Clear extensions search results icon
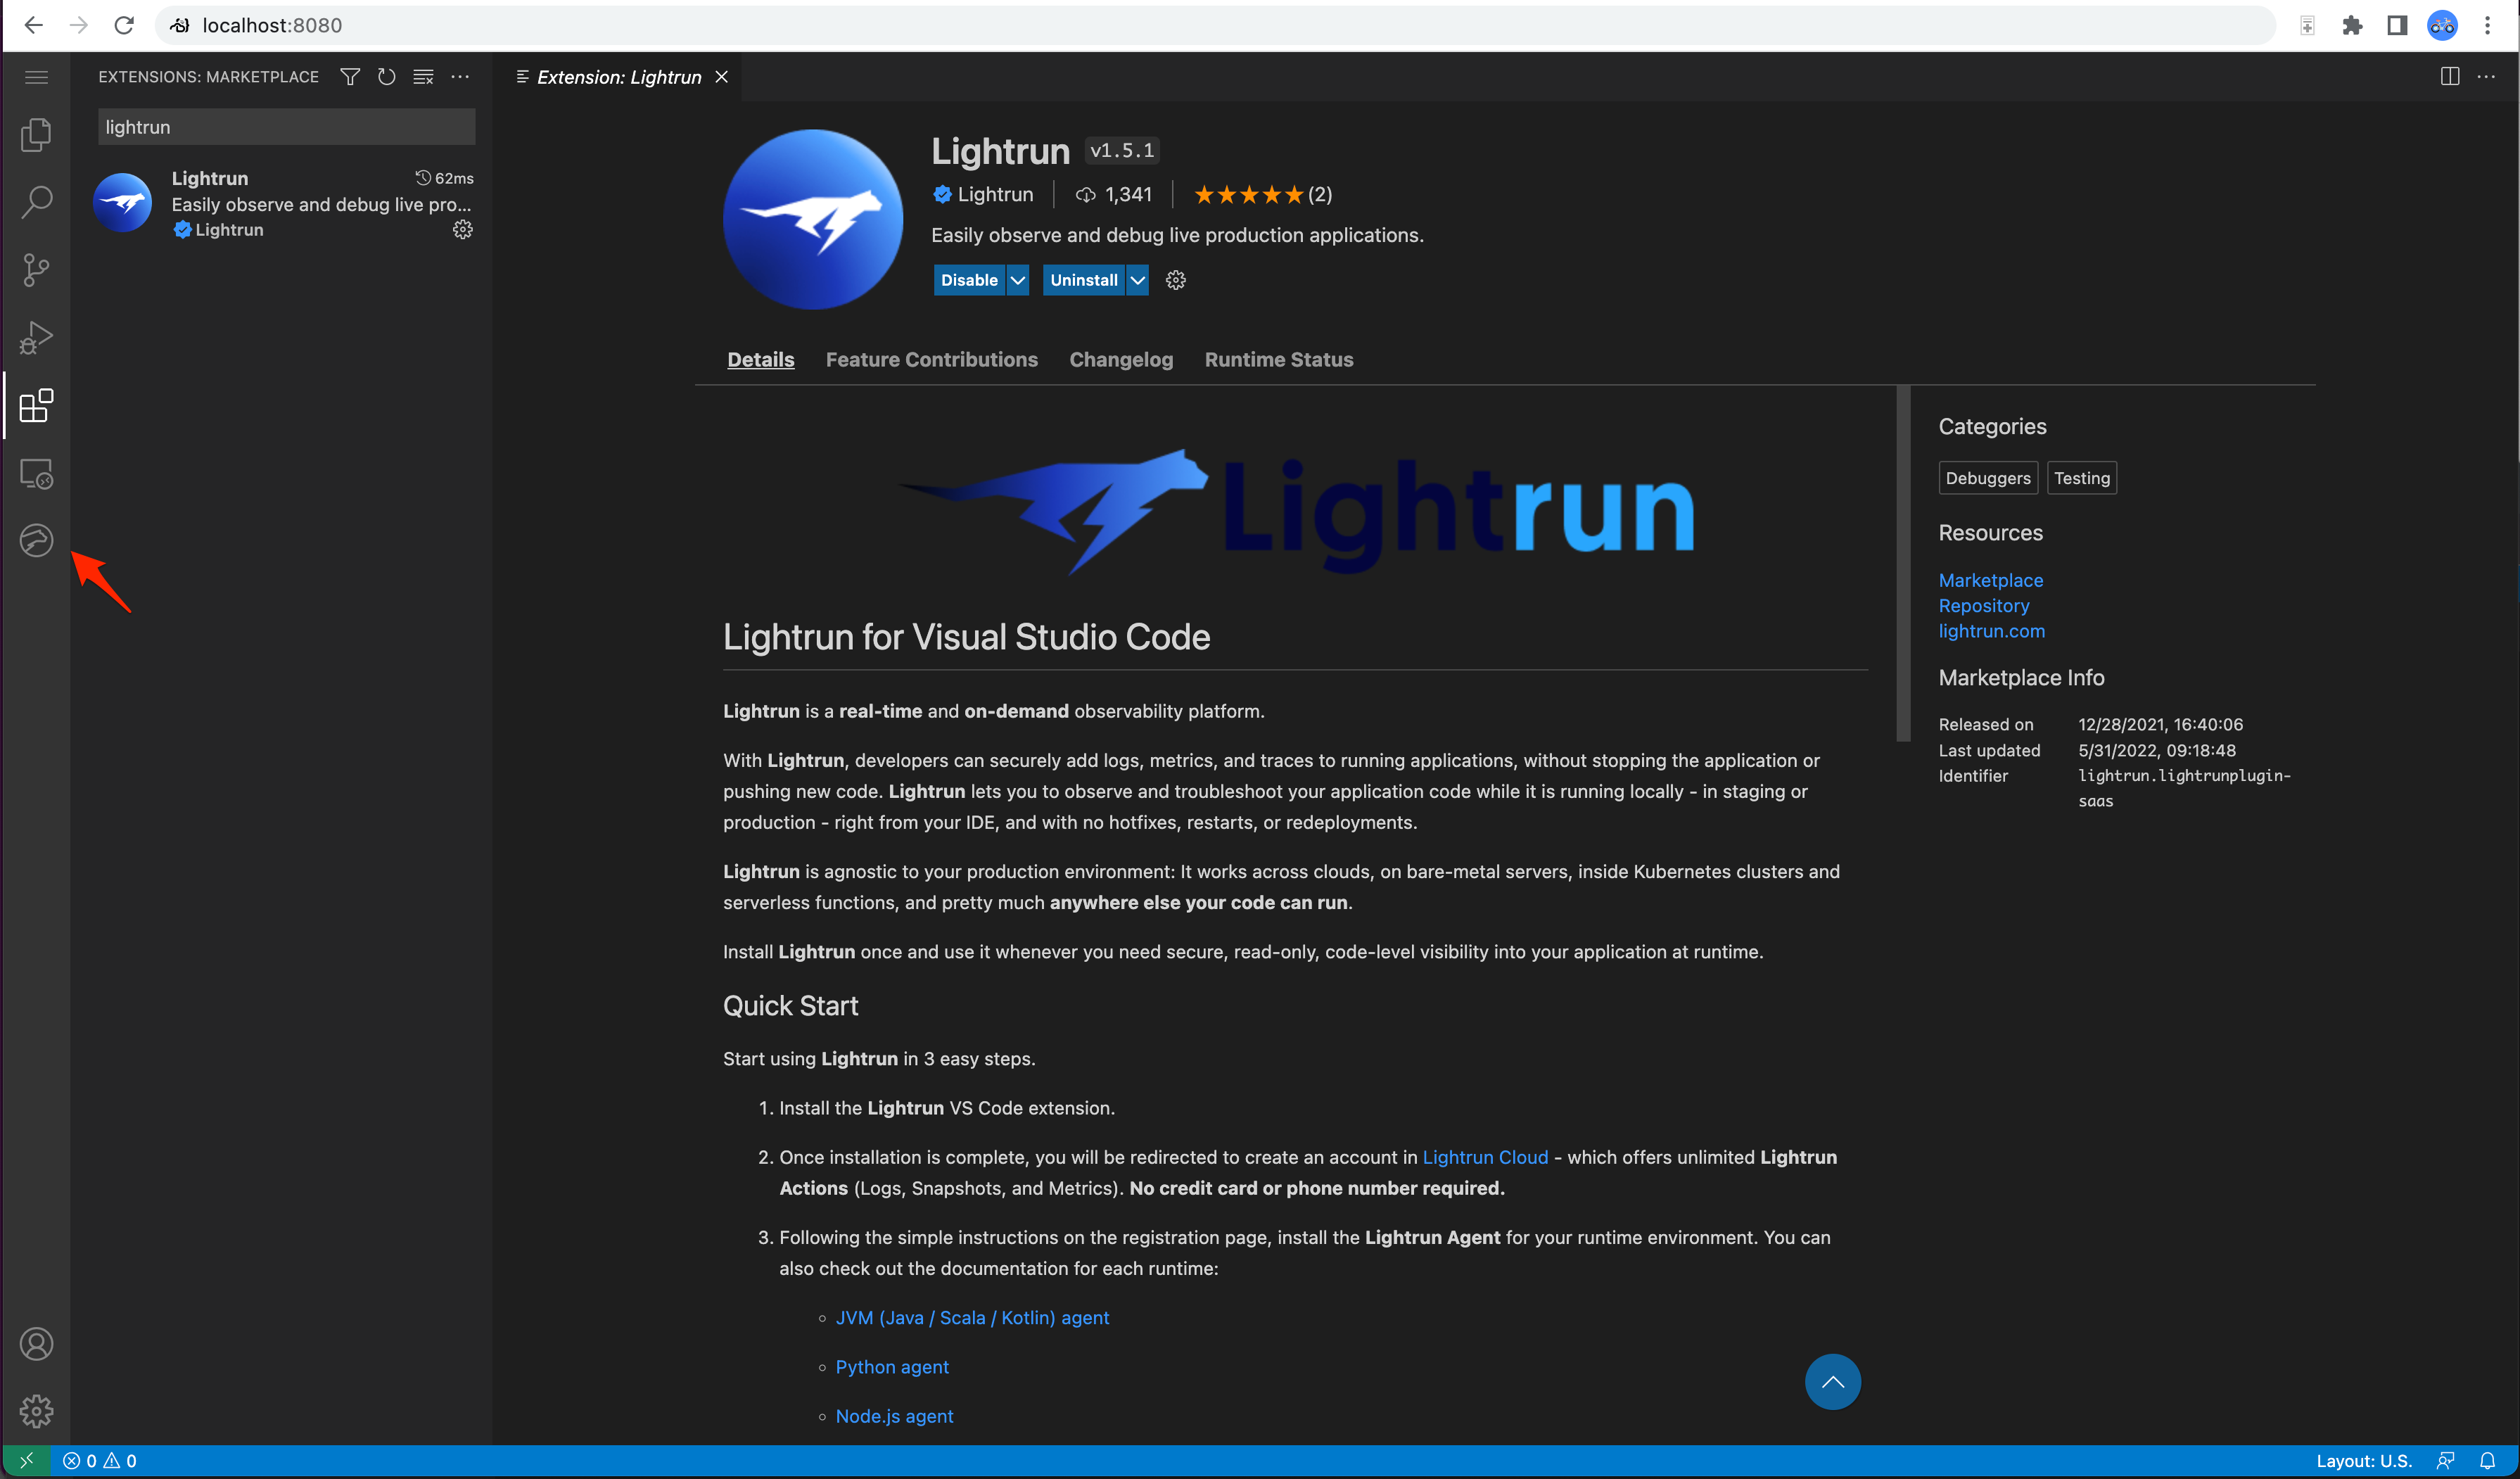 coord(424,77)
